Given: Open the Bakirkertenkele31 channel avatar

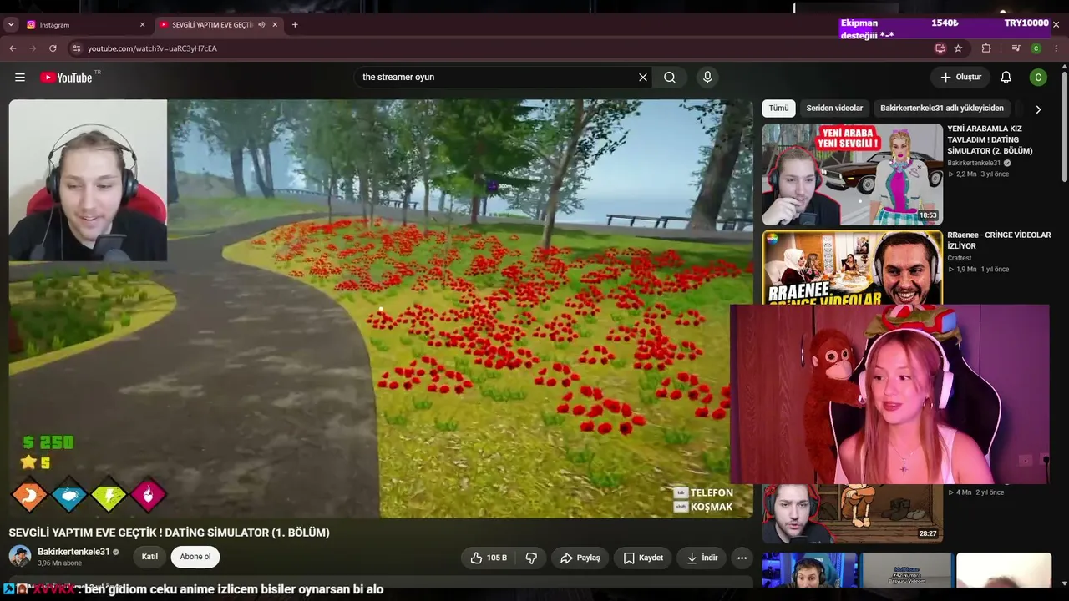Looking at the screenshot, I should coord(20,556).
